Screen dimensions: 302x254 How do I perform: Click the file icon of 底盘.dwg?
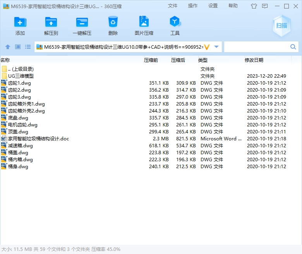click(4, 118)
